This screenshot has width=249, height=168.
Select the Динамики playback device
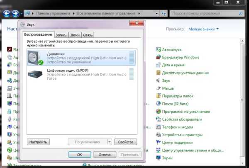[x=81, y=58]
